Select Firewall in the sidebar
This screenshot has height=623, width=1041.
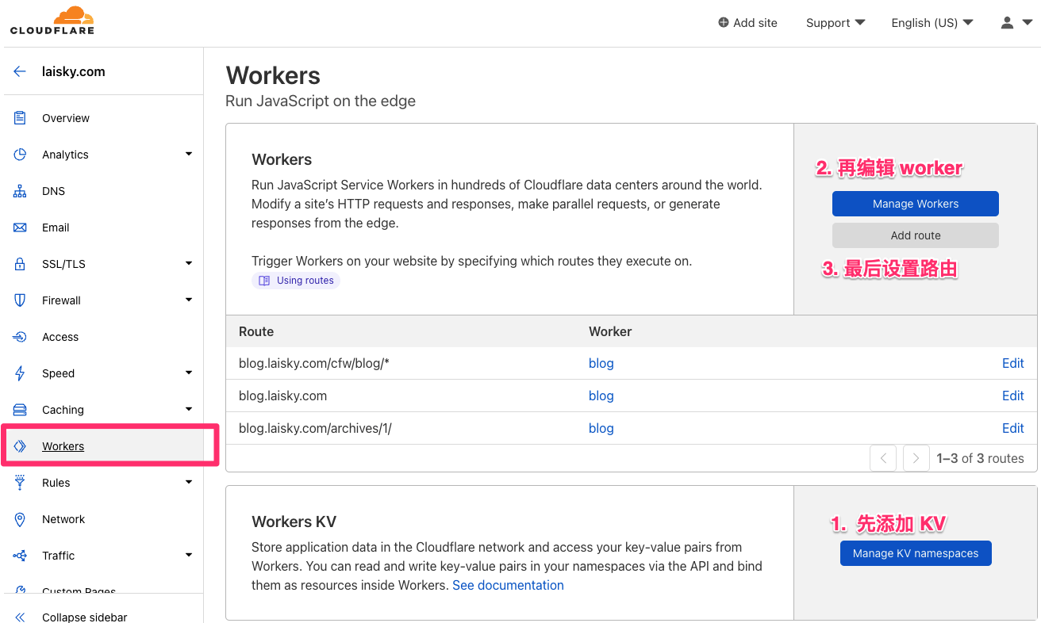[x=61, y=300]
